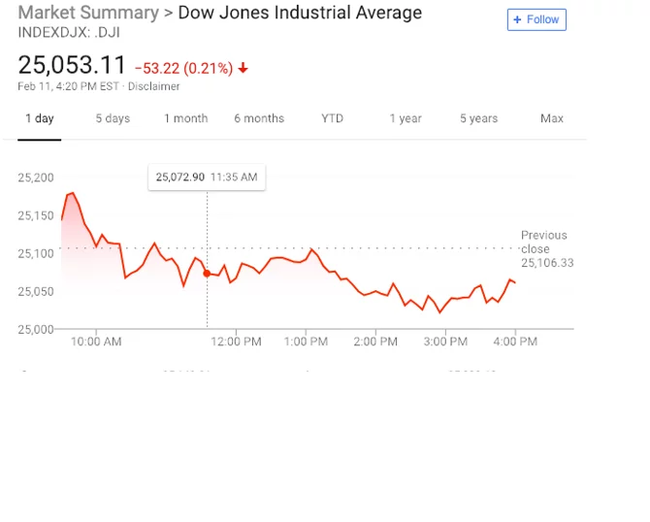Image resolution: width=650 pixels, height=522 pixels.
Task: Show the 6 months chart
Action: 259,118
